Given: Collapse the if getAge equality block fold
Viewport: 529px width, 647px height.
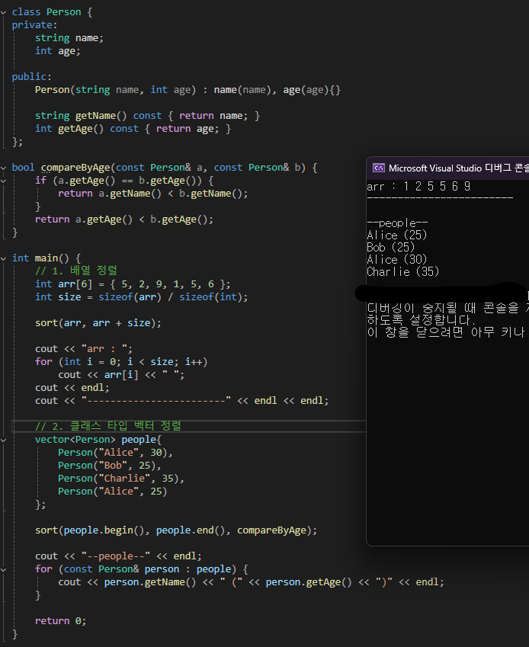Looking at the screenshot, I should (3, 181).
